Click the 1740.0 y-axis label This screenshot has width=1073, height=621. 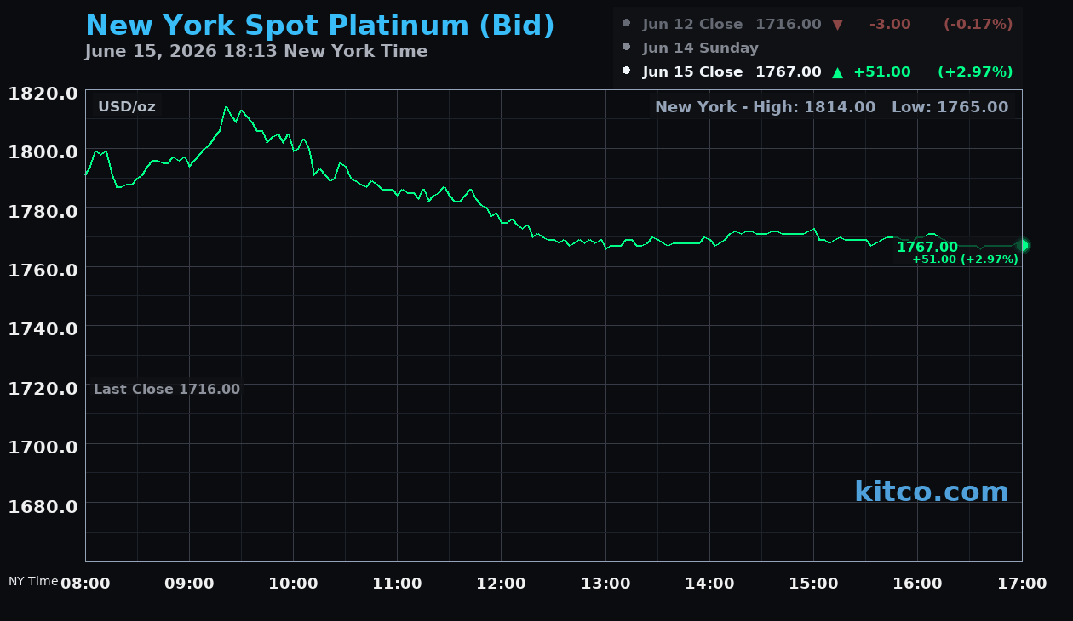(43, 328)
